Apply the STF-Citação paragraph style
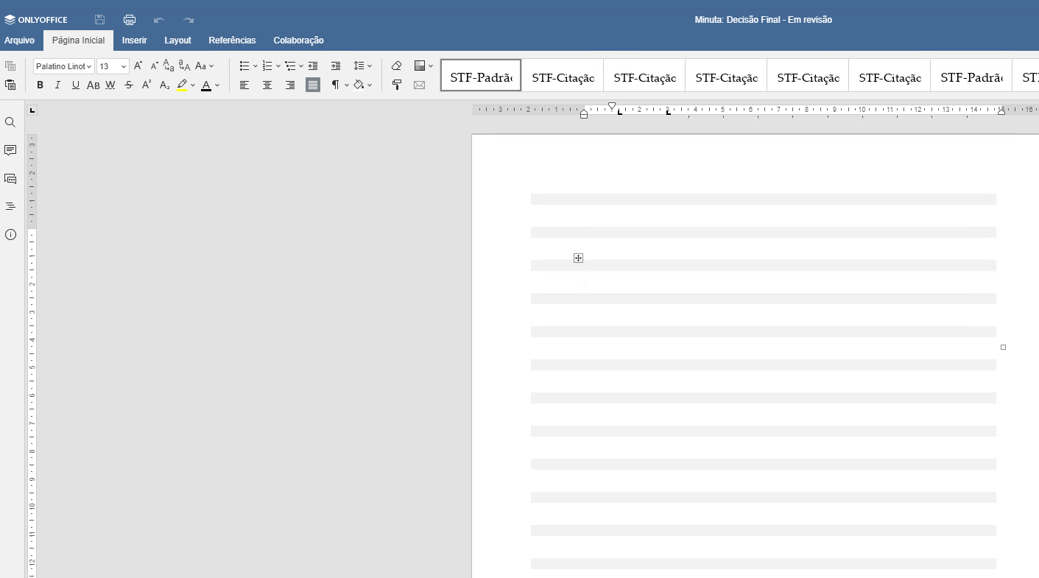The width and height of the screenshot is (1039, 578). pos(562,74)
